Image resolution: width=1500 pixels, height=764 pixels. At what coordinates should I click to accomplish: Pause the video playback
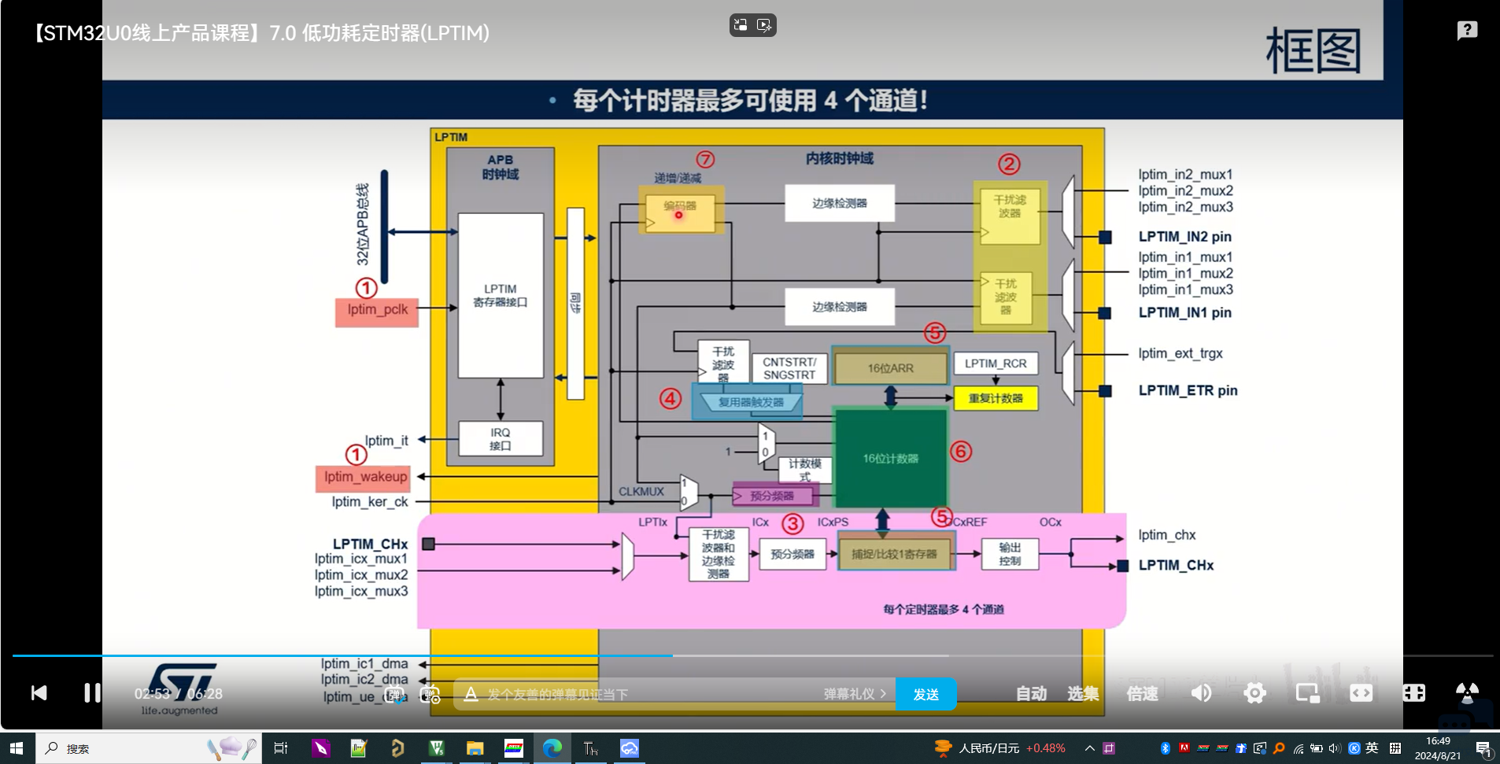93,692
